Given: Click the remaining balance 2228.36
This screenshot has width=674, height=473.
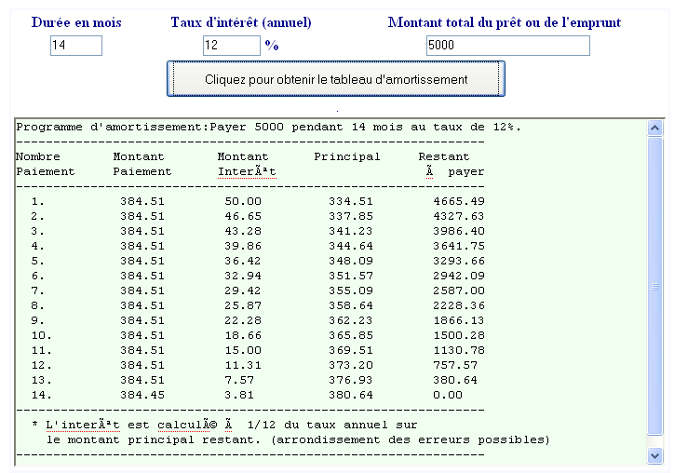Looking at the screenshot, I should point(459,305).
